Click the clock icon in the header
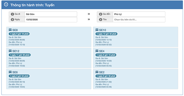Viewport: 184px width, 96px height. 6,4
